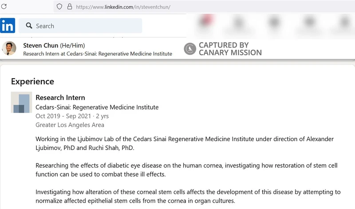The width and height of the screenshot is (355, 209).
Task: Open Steven Chun's profile photo
Action: pyautogui.click(x=9, y=49)
